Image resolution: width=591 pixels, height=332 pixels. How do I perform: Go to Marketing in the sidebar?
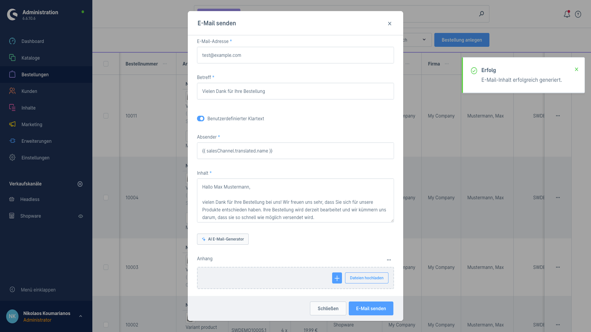(x=32, y=124)
